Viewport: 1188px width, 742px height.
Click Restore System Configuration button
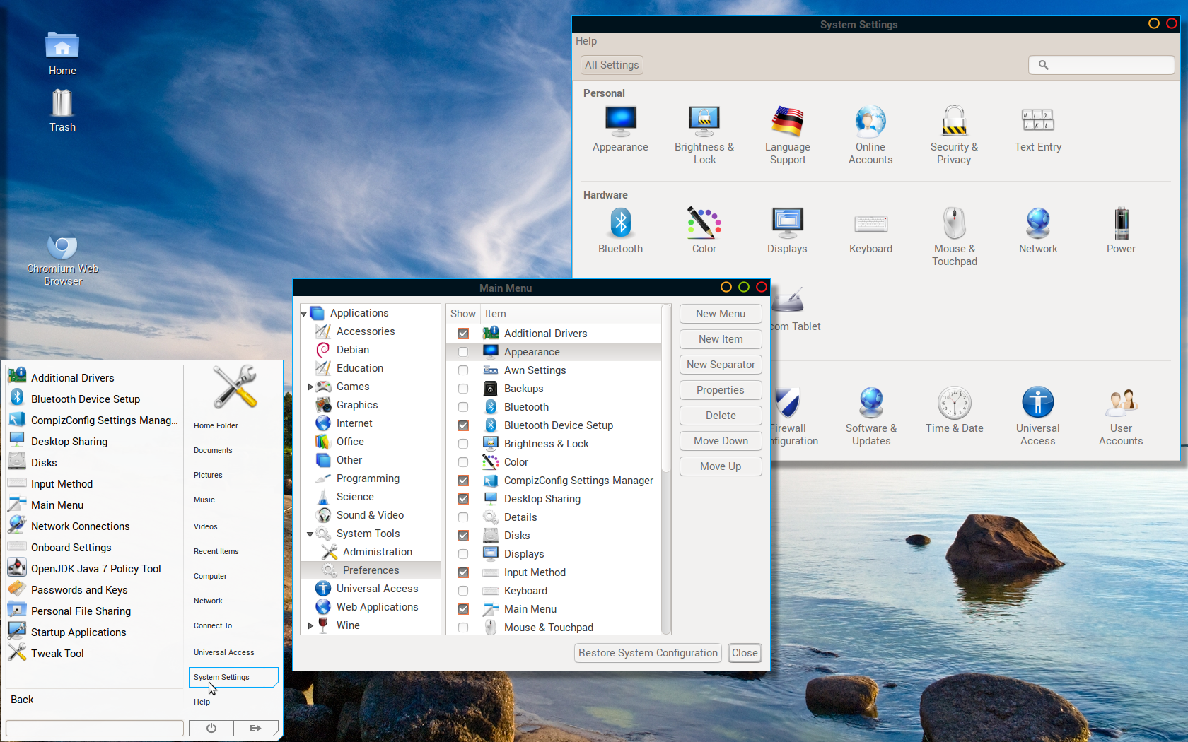(647, 653)
